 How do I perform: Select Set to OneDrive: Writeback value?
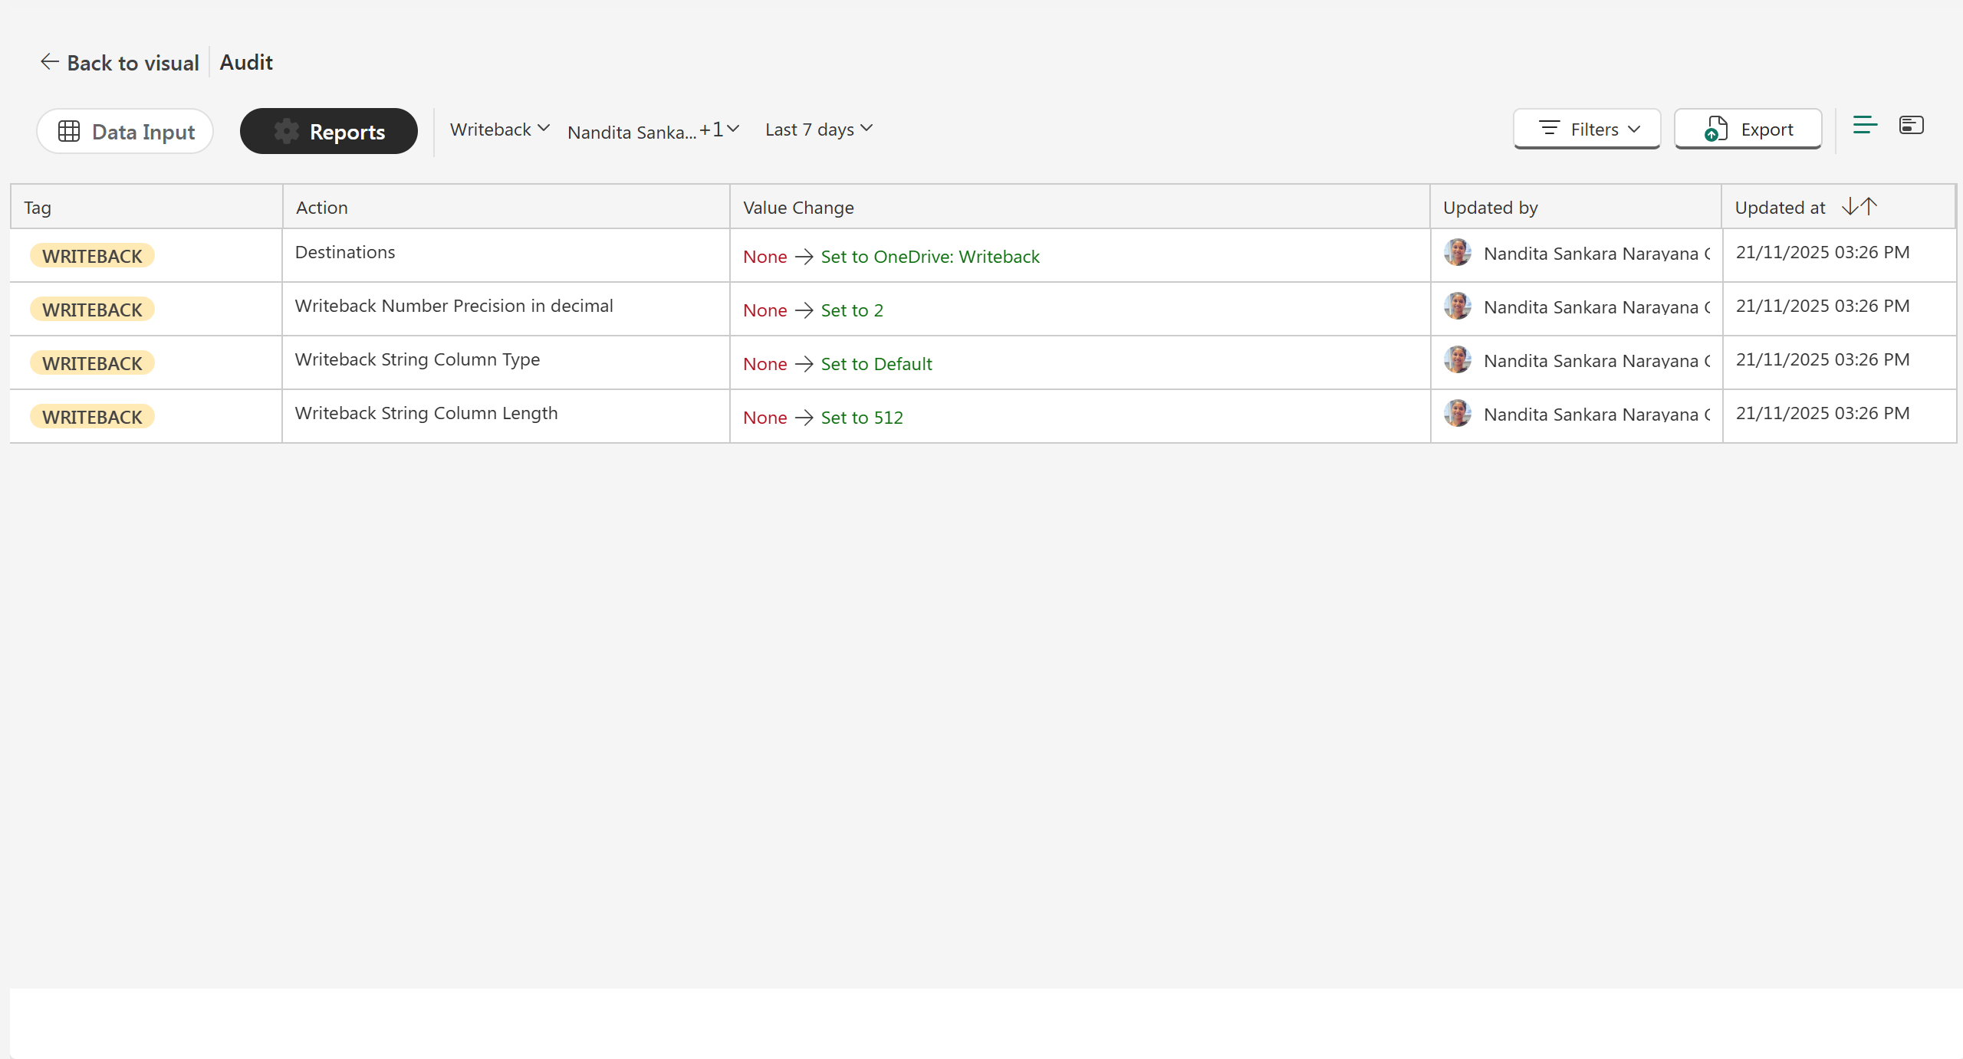tap(930, 257)
